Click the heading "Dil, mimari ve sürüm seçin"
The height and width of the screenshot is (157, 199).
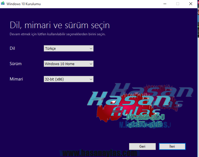(x=60, y=25)
